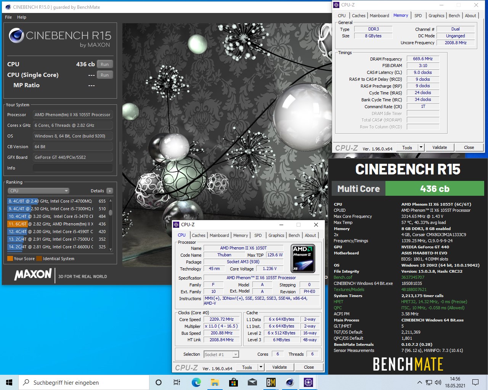This screenshot has width=488, height=390.
Task: Select ranking row Intel Core i5-4590T
Action: pos(57,232)
